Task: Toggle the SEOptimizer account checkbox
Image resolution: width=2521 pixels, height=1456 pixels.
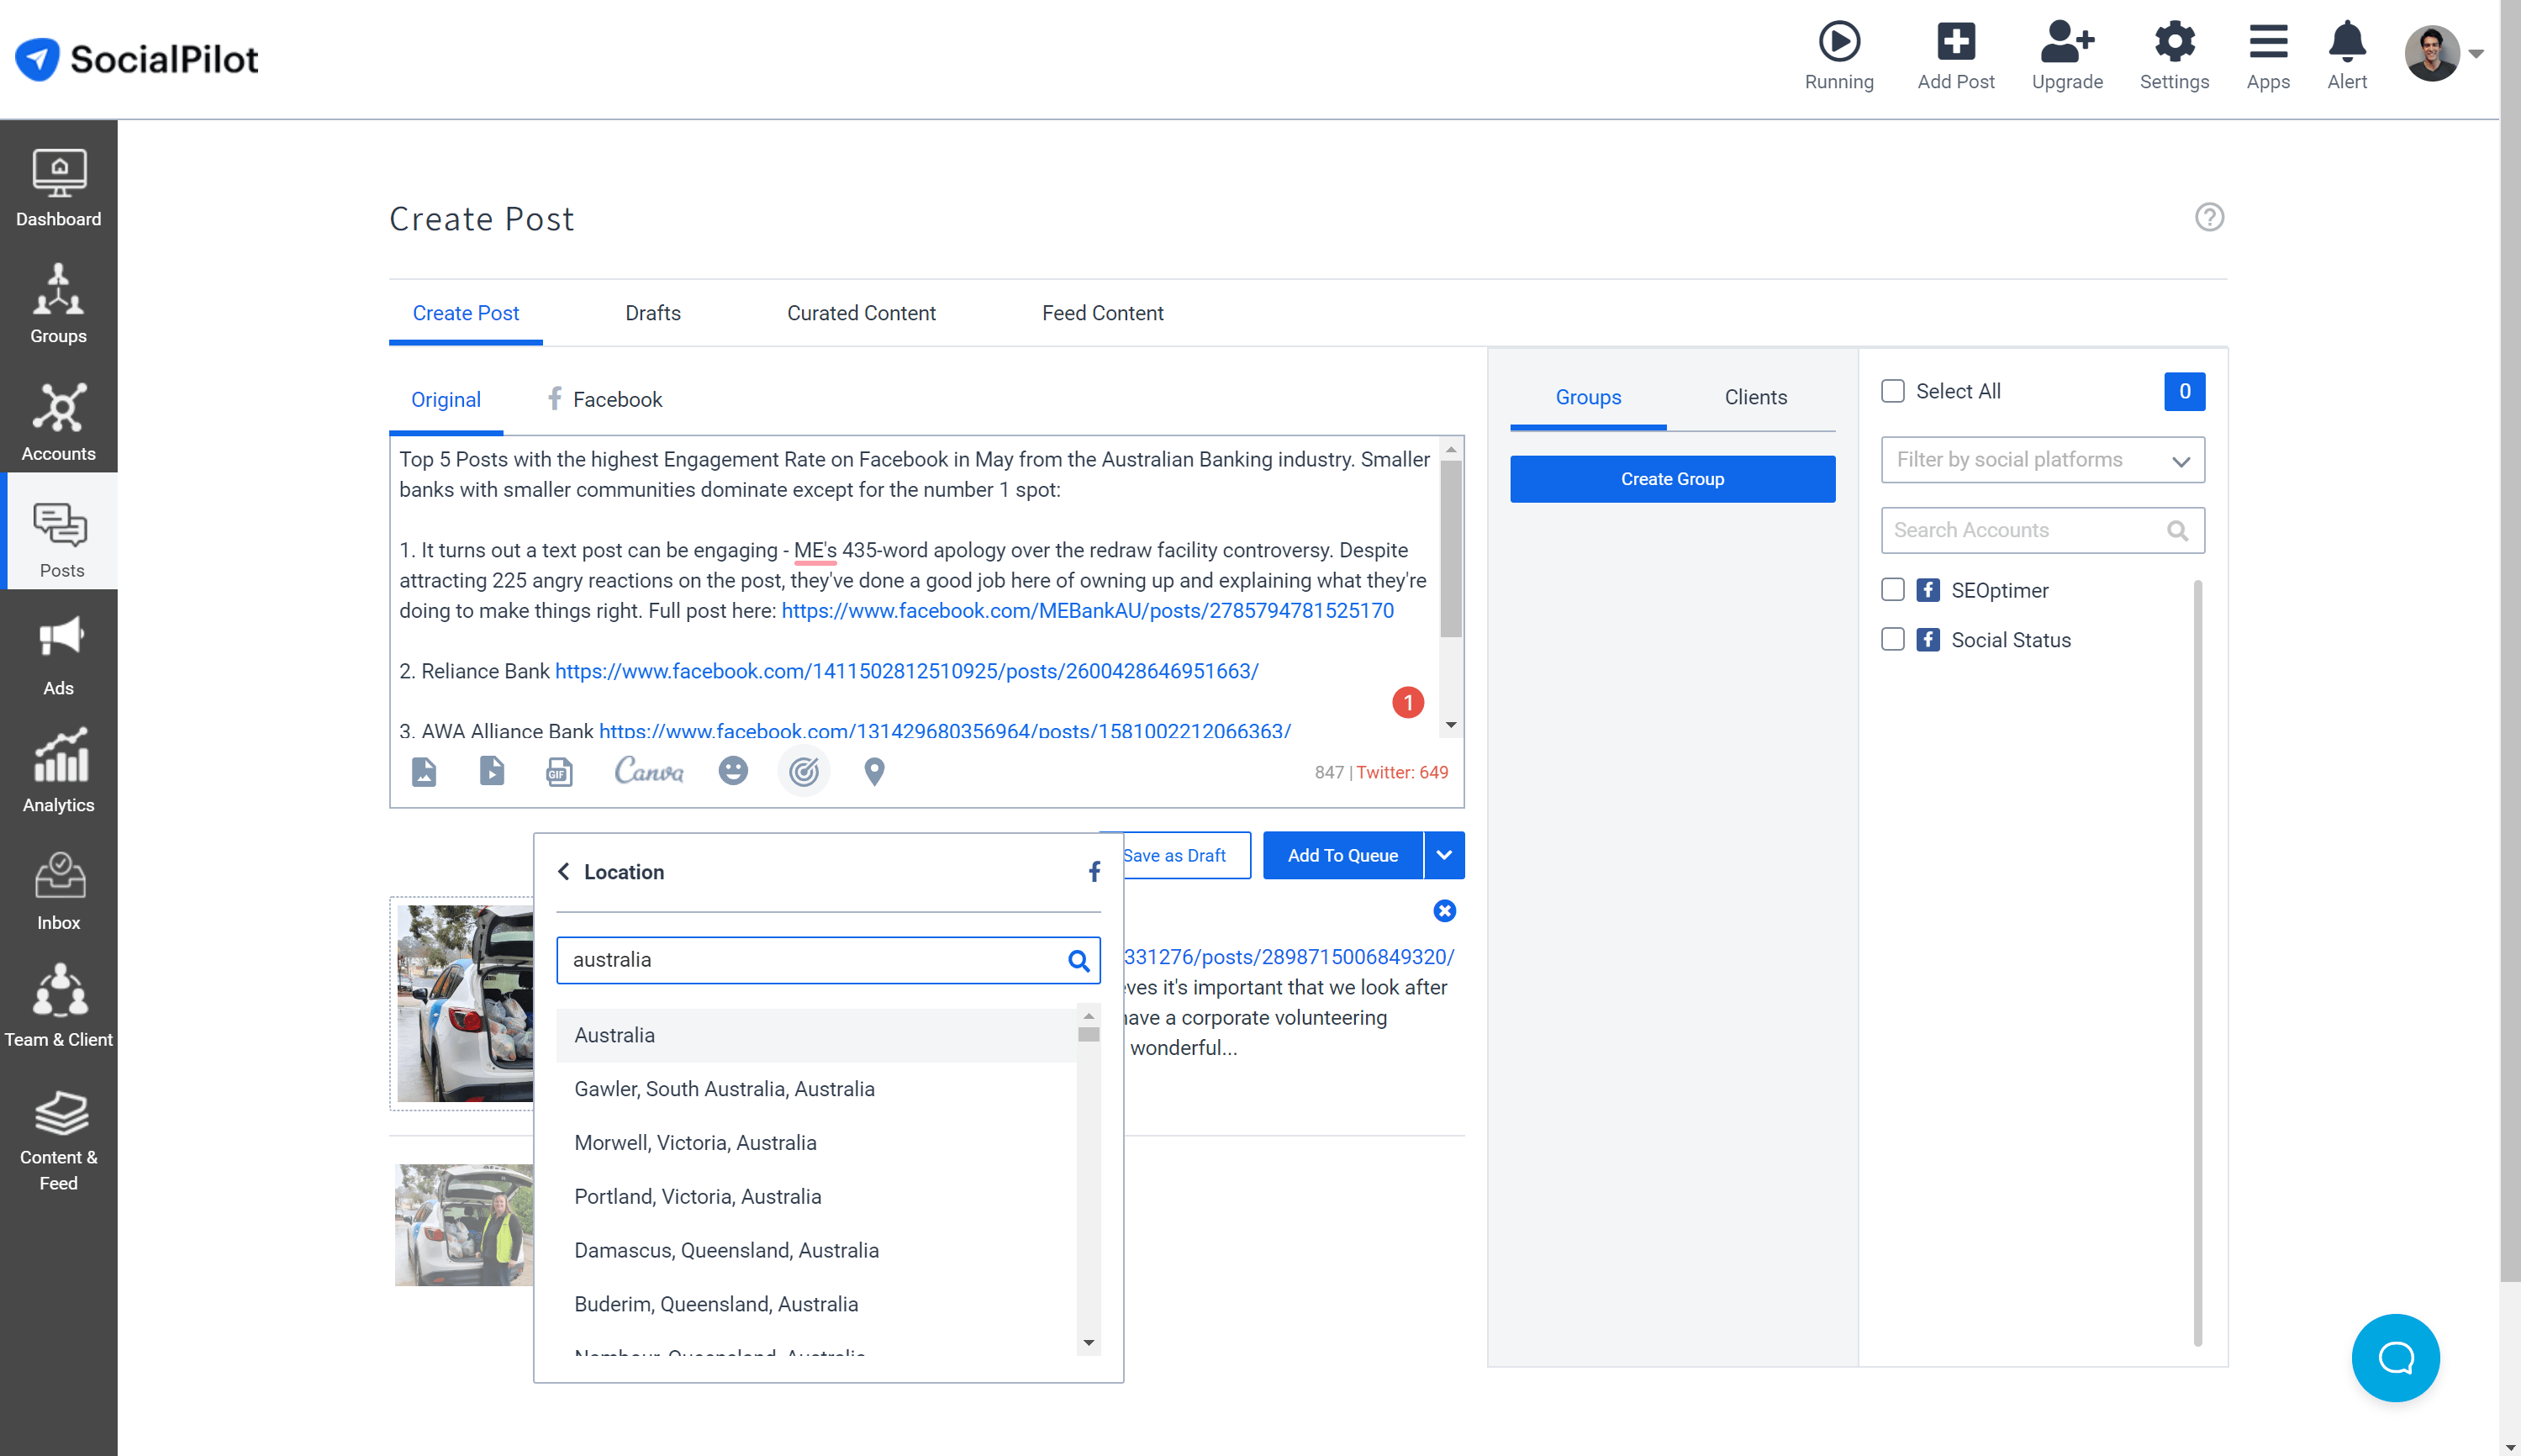Action: 1892,589
